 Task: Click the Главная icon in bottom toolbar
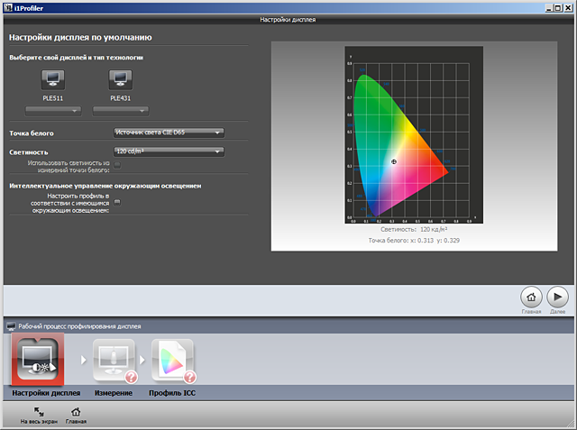(75, 412)
